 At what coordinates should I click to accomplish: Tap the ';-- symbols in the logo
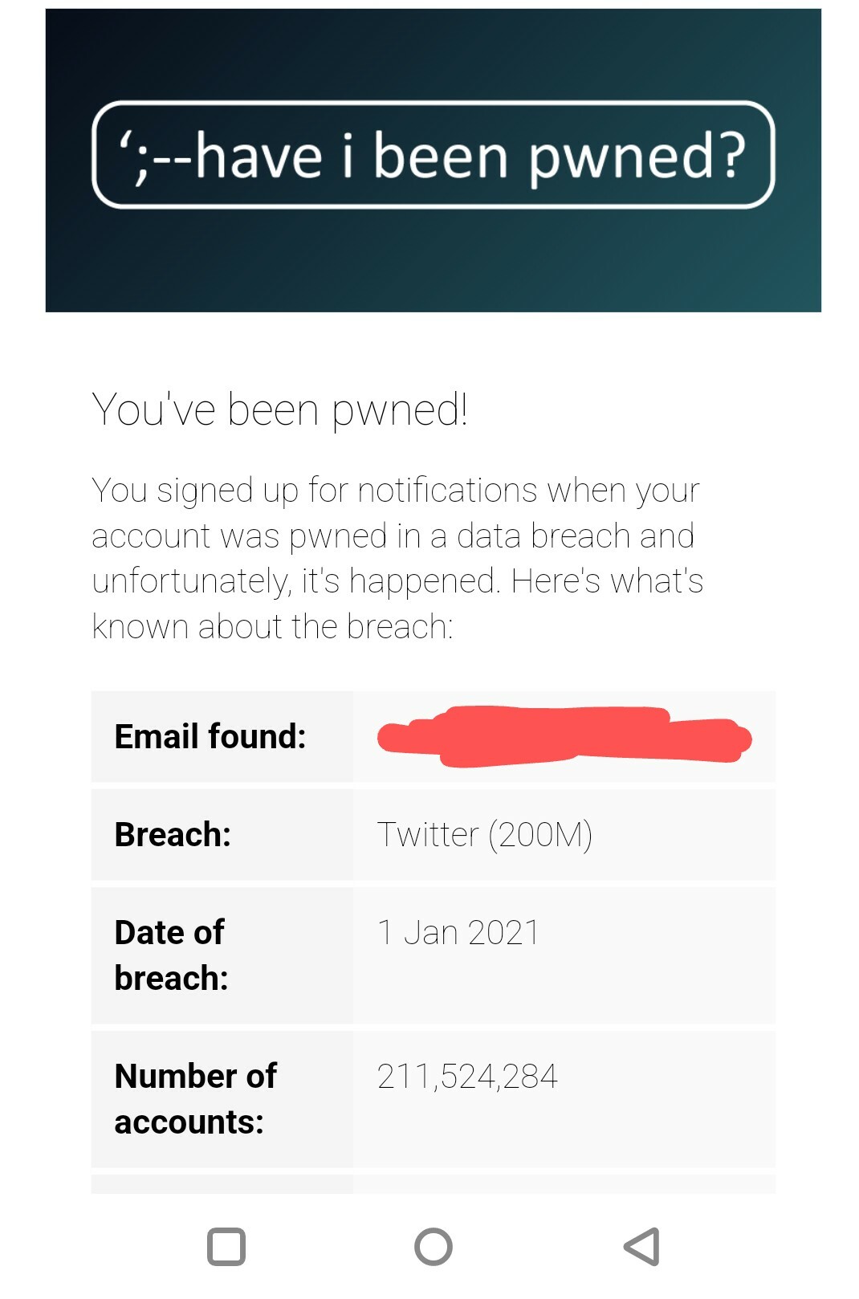pos(154,156)
